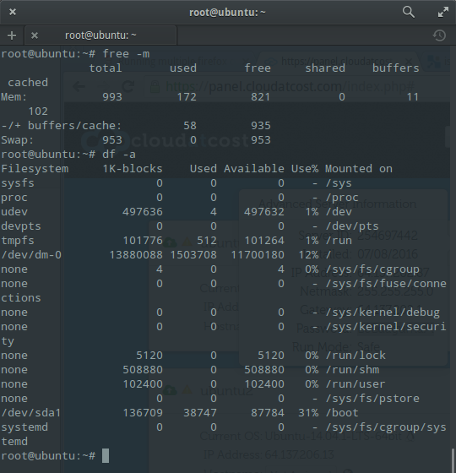Click the '/dev/dm-0' filesystem name
This screenshot has height=473, width=456.
coord(31,254)
